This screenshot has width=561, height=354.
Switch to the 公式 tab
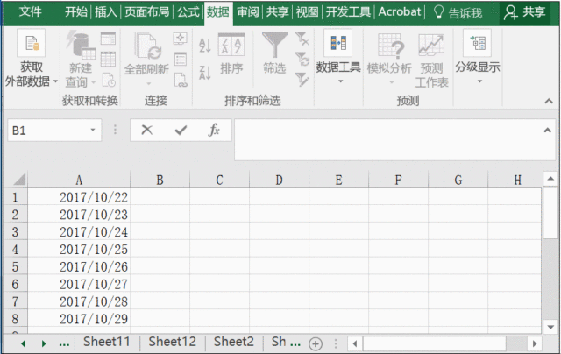[188, 12]
